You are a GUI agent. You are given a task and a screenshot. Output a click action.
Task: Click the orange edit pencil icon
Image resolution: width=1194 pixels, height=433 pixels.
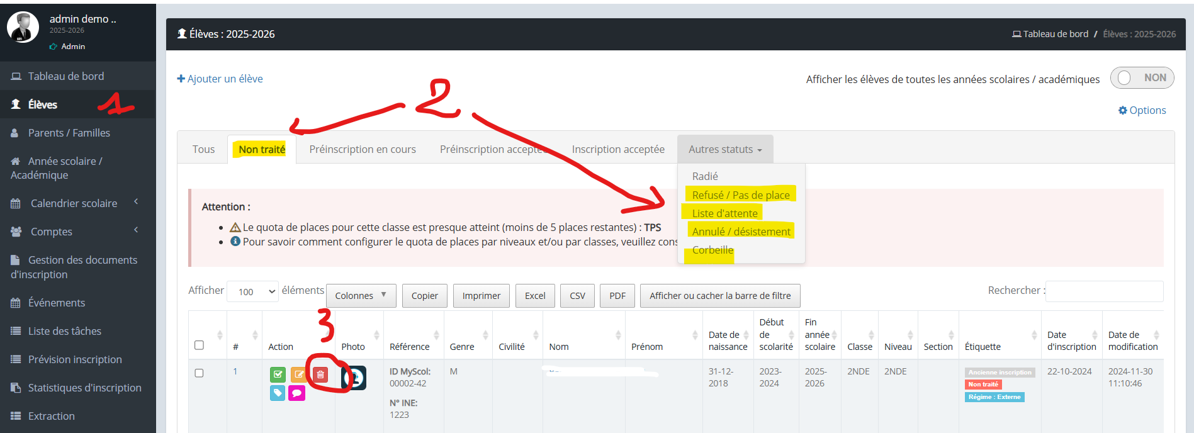299,375
